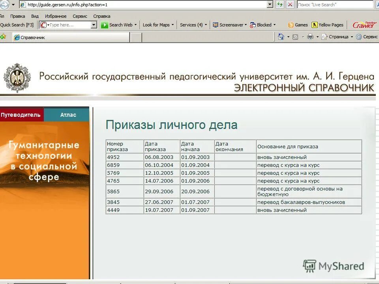Open Yellow Pages on the toolbar

(x=328, y=24)
